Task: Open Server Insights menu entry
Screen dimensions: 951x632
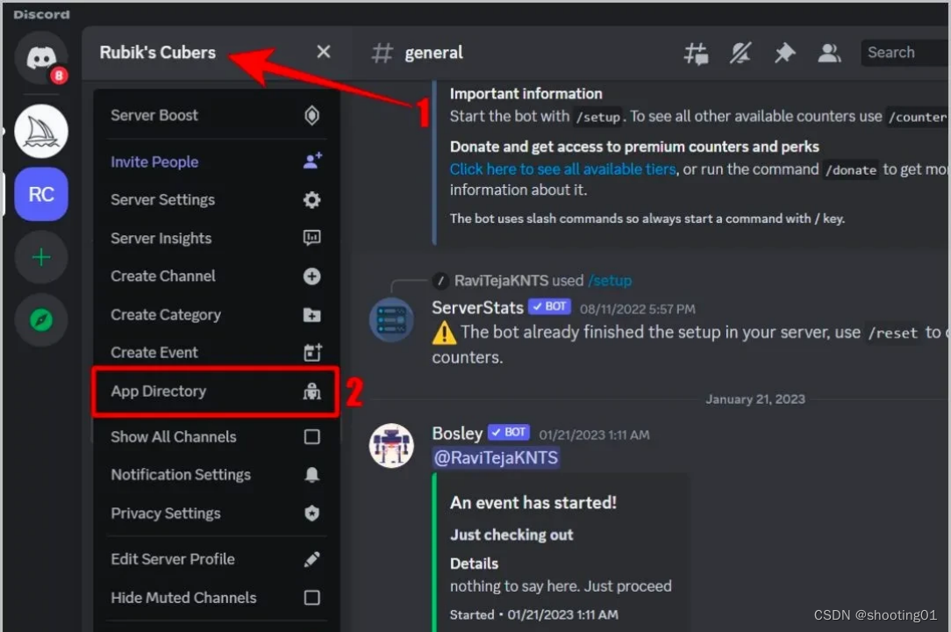Action: click(x=216, y=238)
